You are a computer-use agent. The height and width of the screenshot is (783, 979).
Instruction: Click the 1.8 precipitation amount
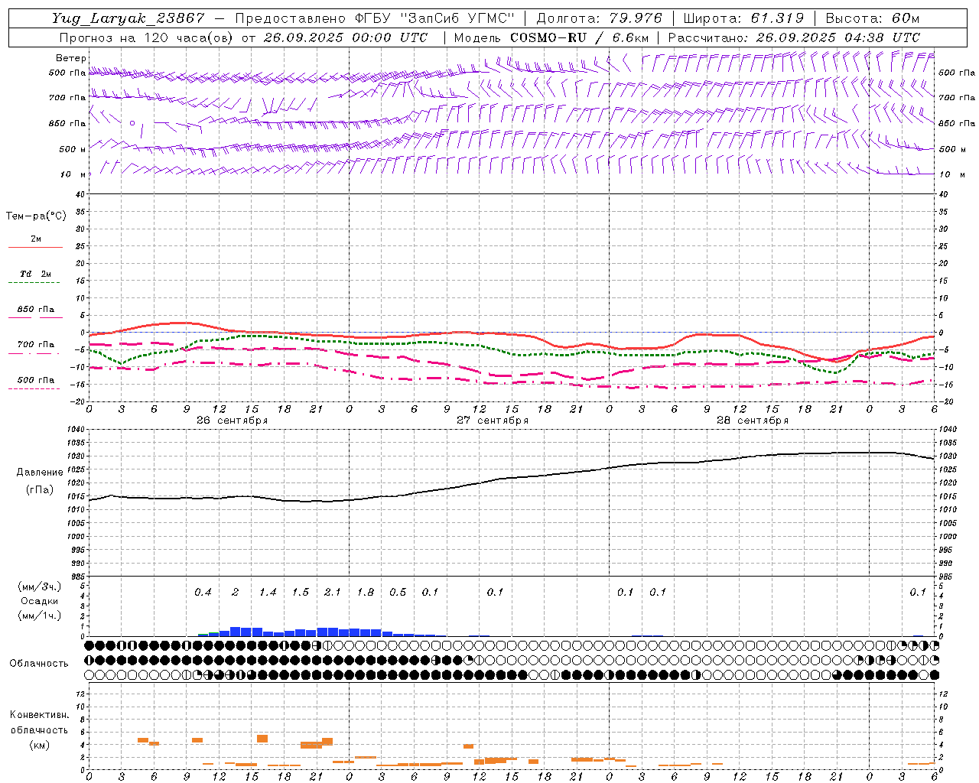(366, 592)
